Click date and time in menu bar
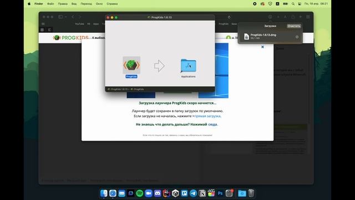 [316, 4]
